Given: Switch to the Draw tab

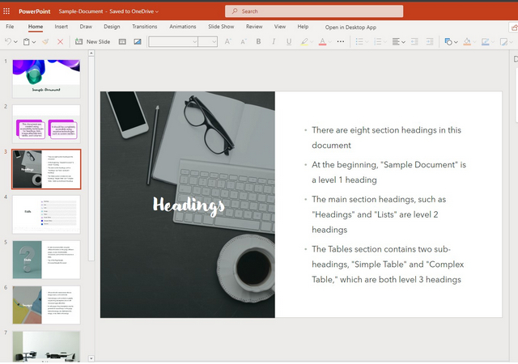Looking at the screenshot, I should coord(86,27).
